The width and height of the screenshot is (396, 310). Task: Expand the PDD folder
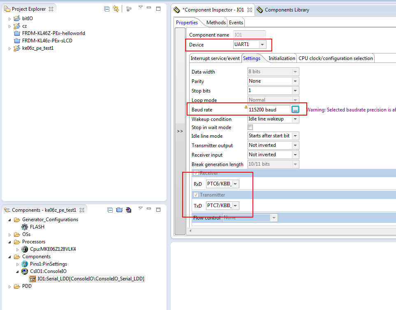[9, 287]
